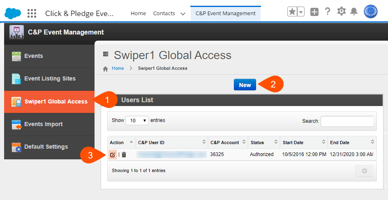Click the Showing 1 to 1 of 1 entries text
The image size is (388, 200).
[139, 170]
